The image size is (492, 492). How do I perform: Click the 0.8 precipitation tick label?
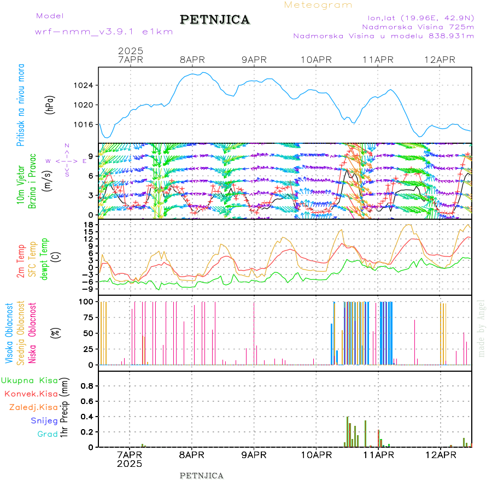pyautogui.click(x=87, y=386)
